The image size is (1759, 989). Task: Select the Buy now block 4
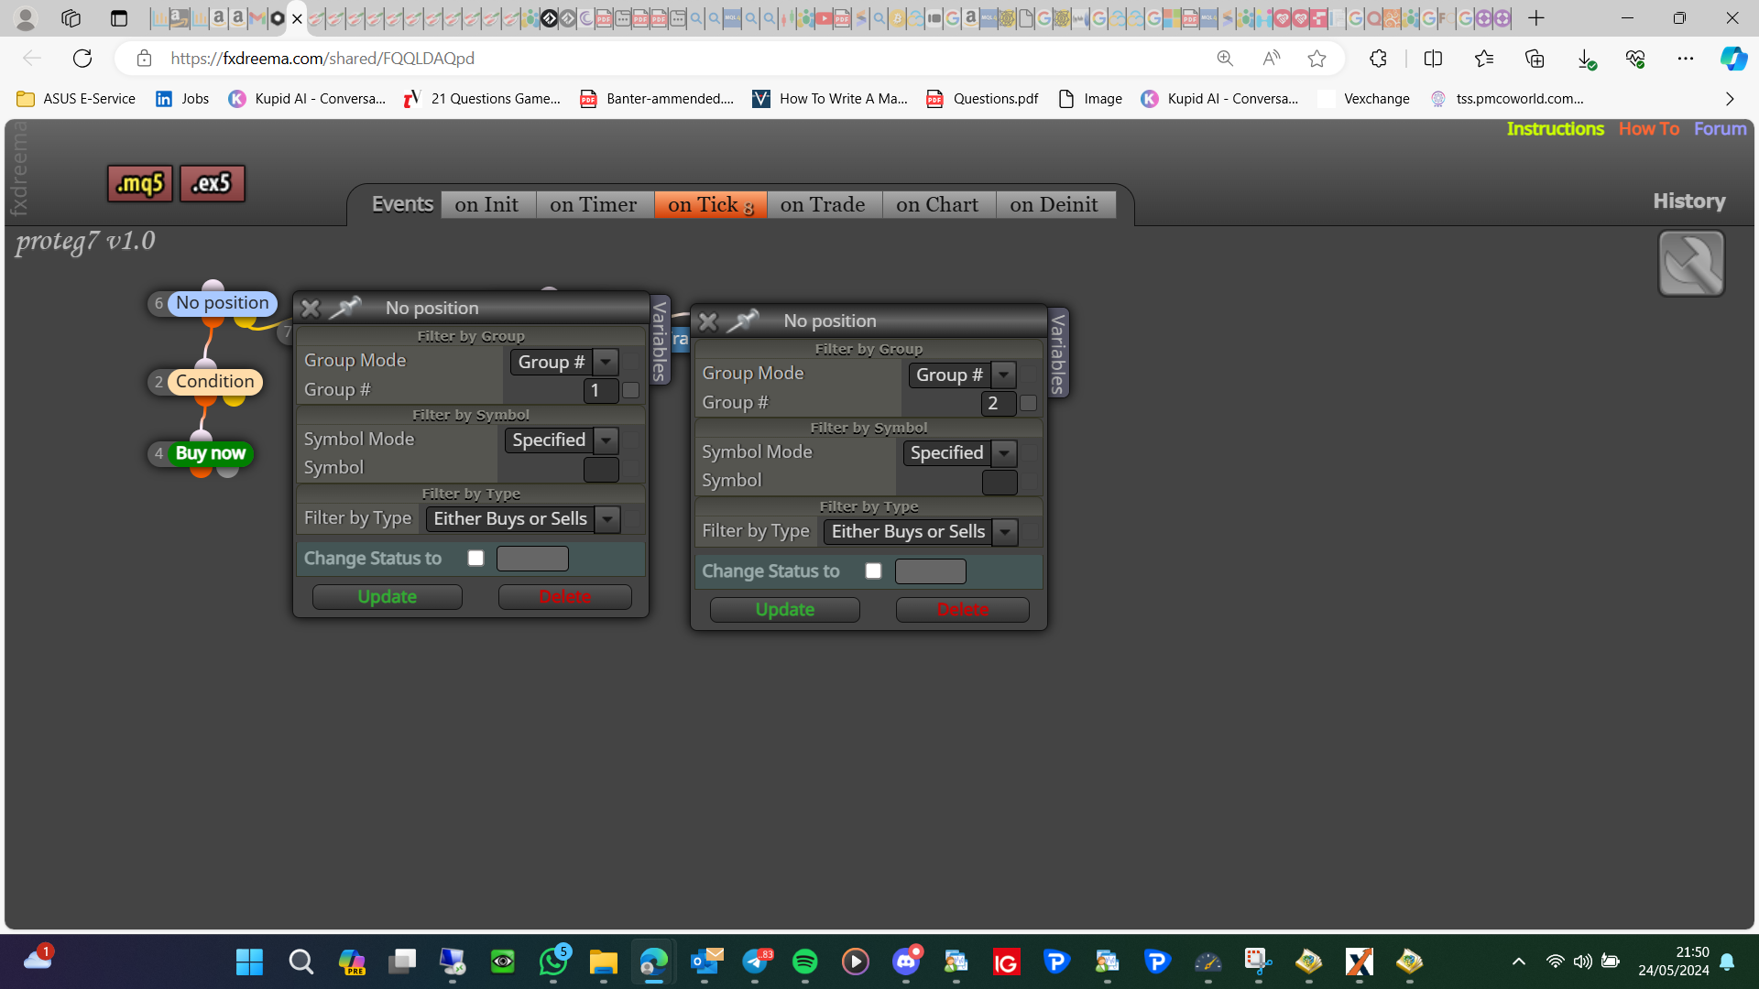pos(210,453)
